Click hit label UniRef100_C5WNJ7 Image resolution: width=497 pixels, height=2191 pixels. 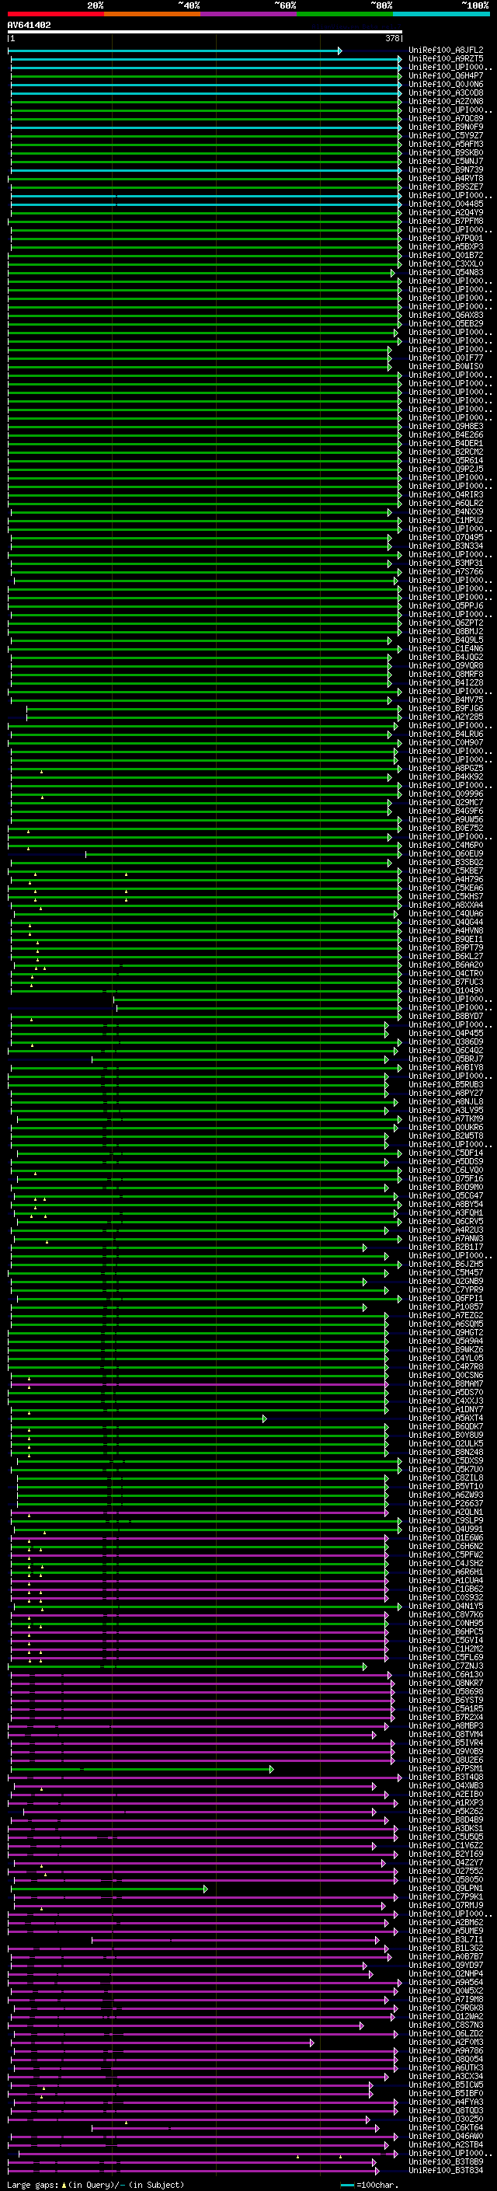point(446,162)
